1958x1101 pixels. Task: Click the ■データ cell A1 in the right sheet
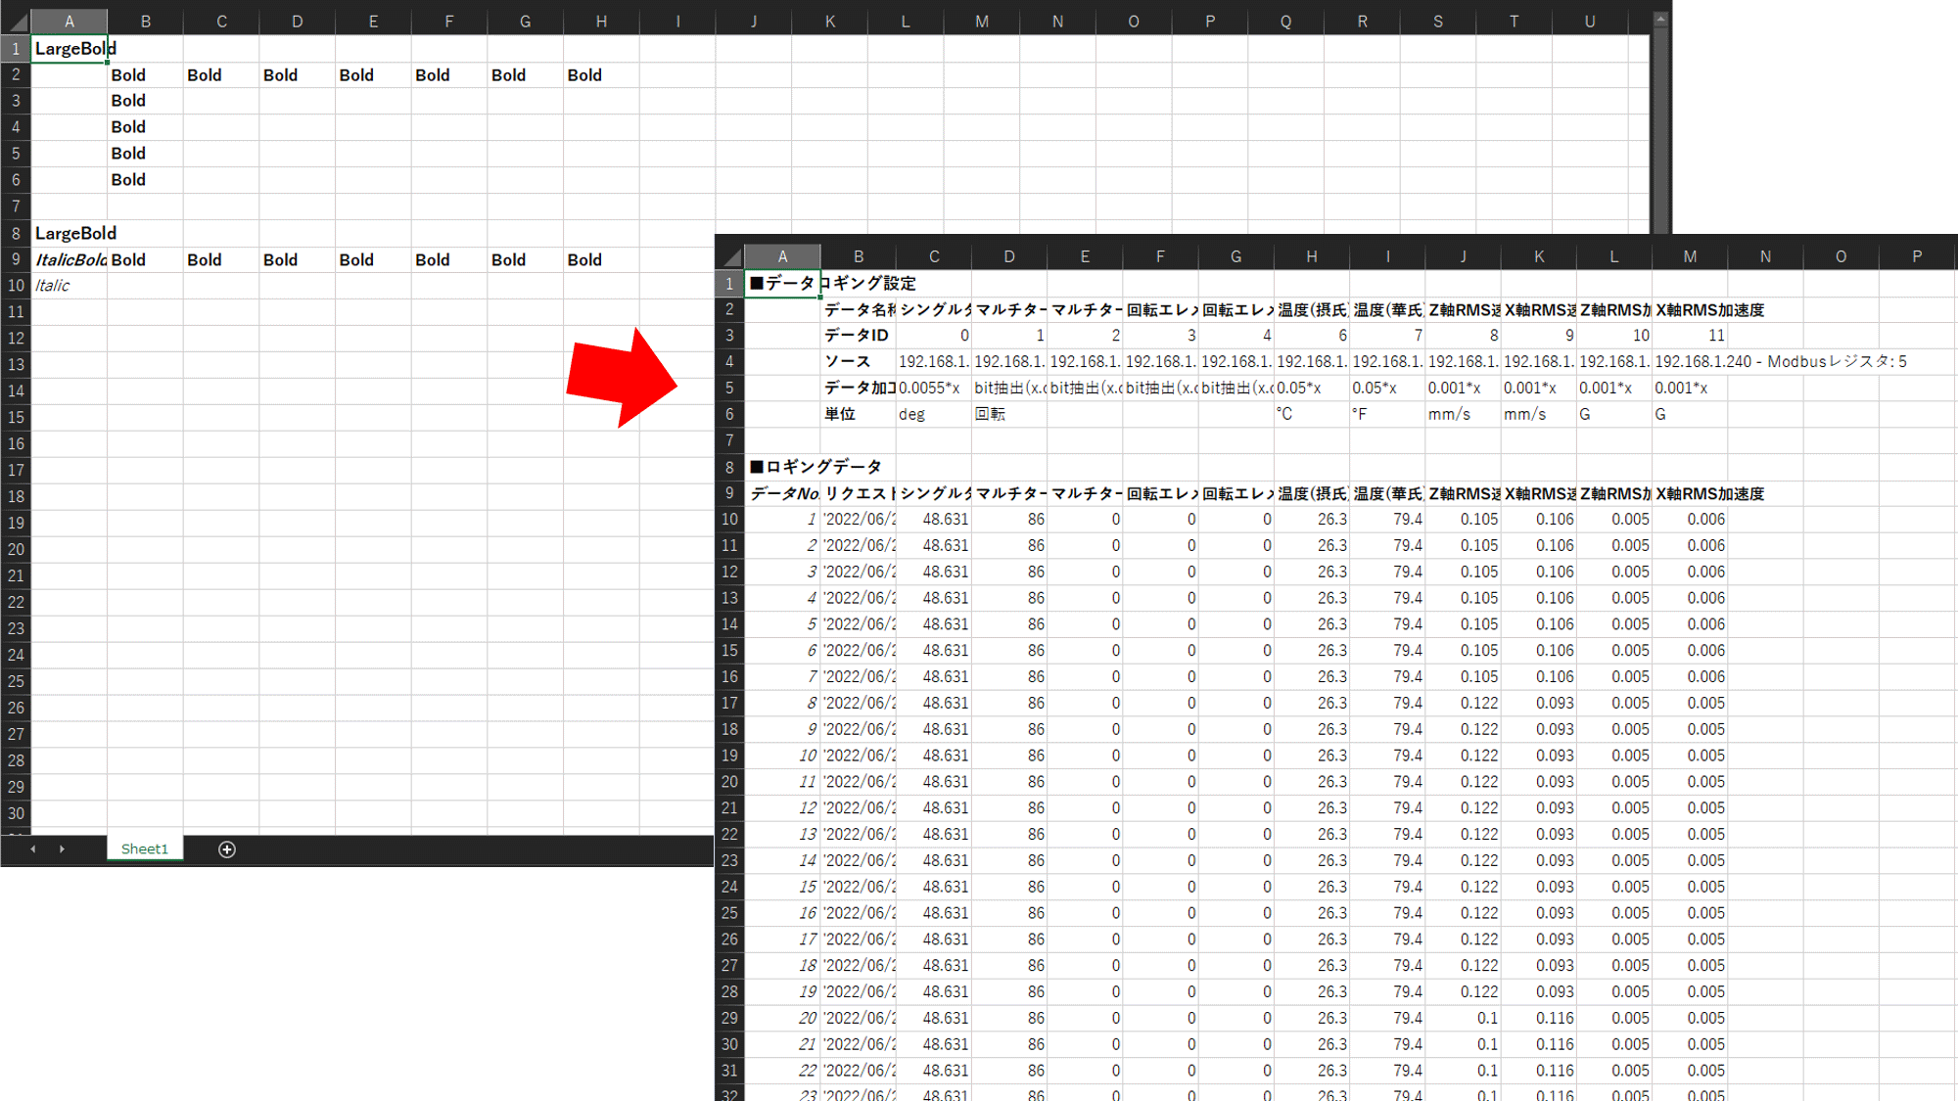click(783, 284)
